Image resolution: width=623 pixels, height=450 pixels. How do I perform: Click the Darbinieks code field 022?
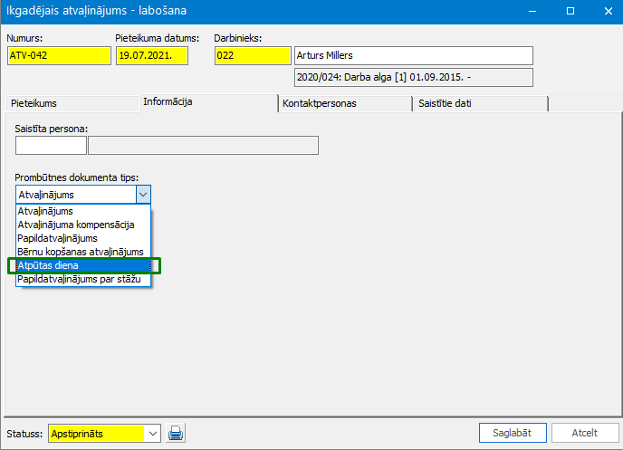pos(253,55)
